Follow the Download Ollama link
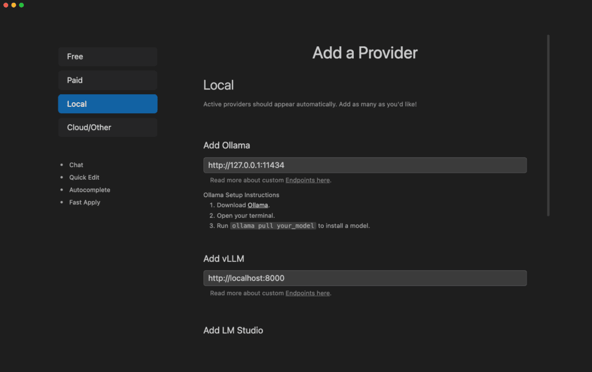The image size is (592, 372). point(257,205)
